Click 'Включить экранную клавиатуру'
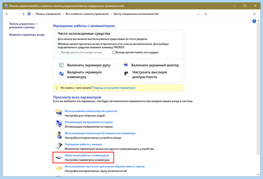 click(x=84, y=75)
